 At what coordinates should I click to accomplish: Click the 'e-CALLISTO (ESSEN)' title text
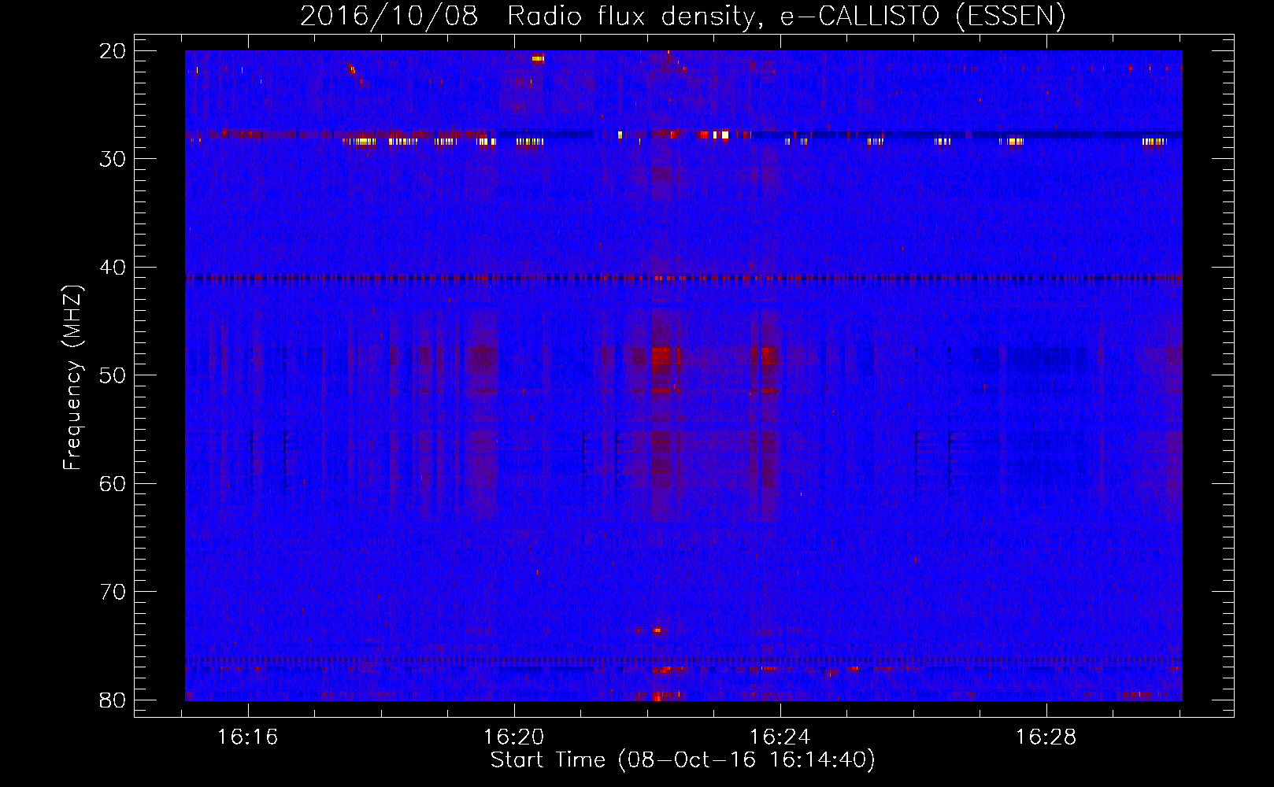(x=923, y=16)
